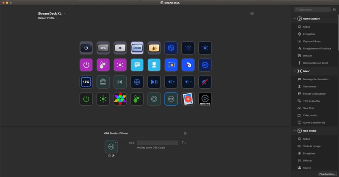Select the green brightness sun key
This screenshot has height=177, width=339.
103,99
